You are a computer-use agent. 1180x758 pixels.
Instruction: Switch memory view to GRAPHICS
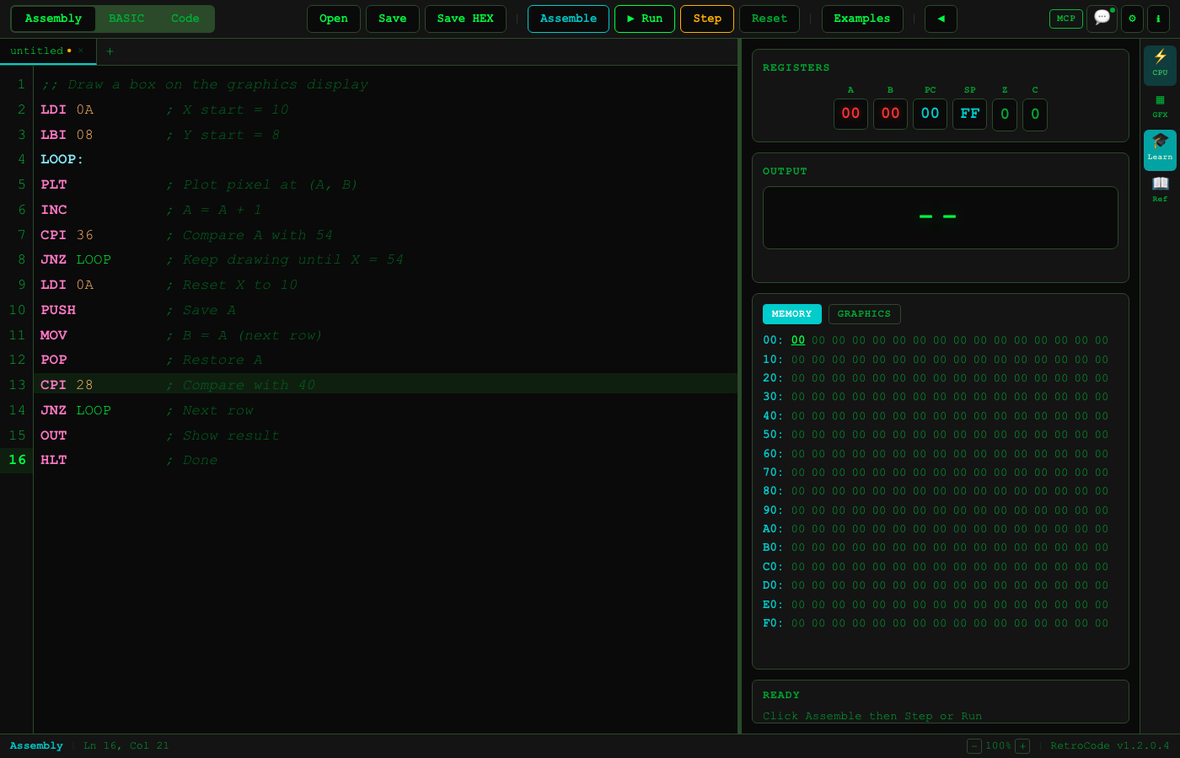pos(864,313)
